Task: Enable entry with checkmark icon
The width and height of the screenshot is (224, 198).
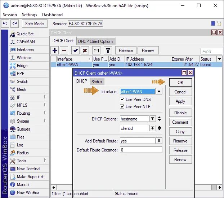Action: click(x=75, y=50)
